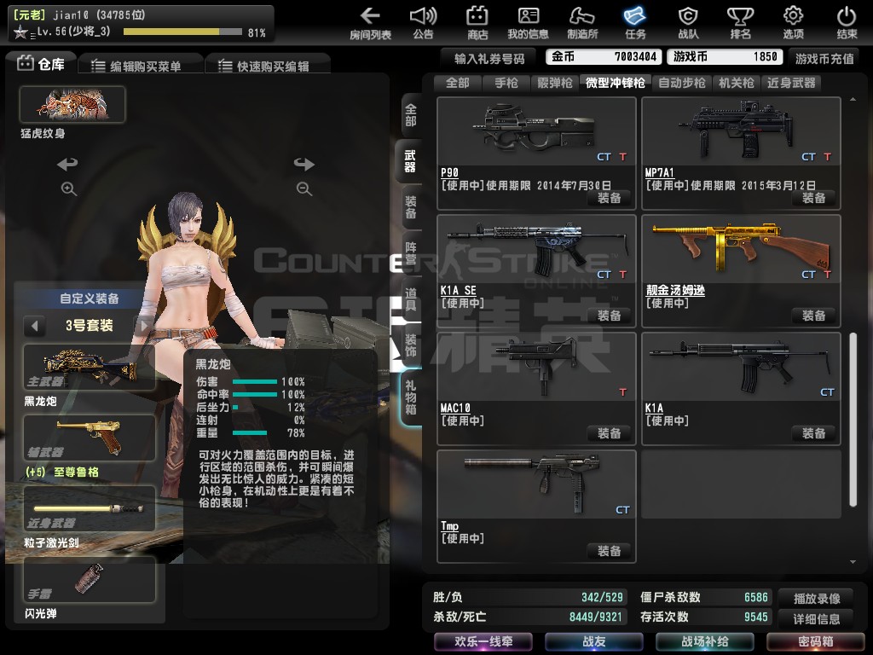Select the 手枪 pistol tab
The width and height of the screenshot is (873, 655).
tap(506, 83)
